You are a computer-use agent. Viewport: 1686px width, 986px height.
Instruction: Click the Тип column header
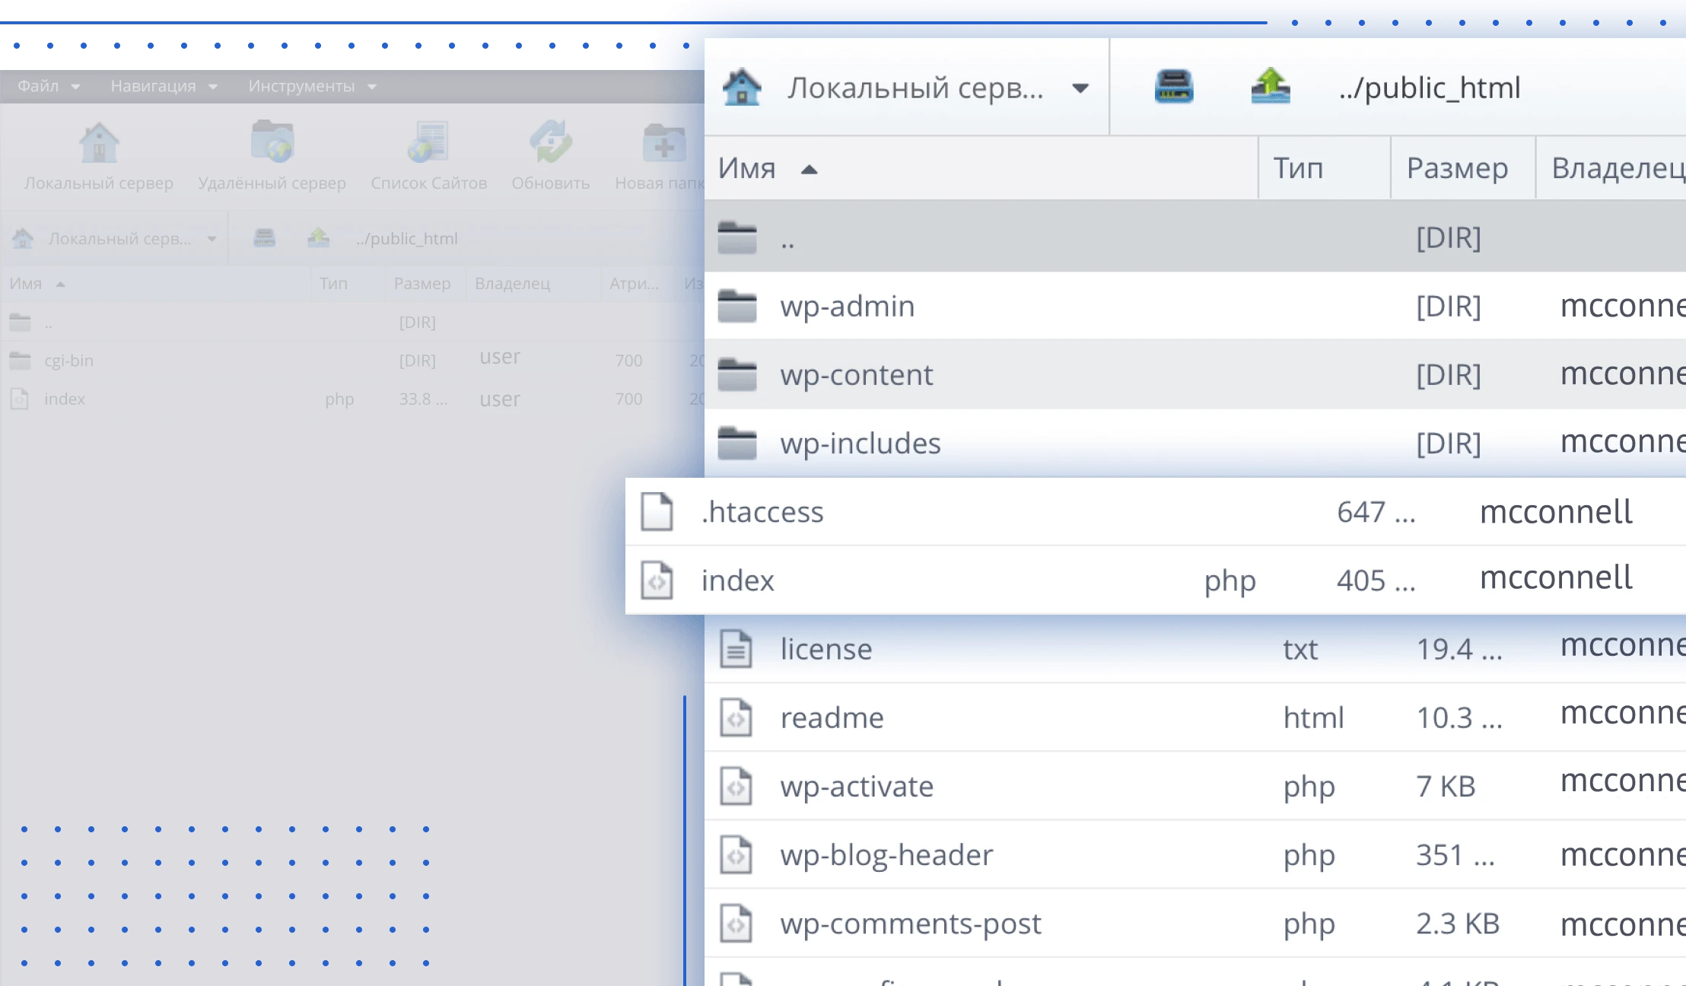(x=1298, y=168)
